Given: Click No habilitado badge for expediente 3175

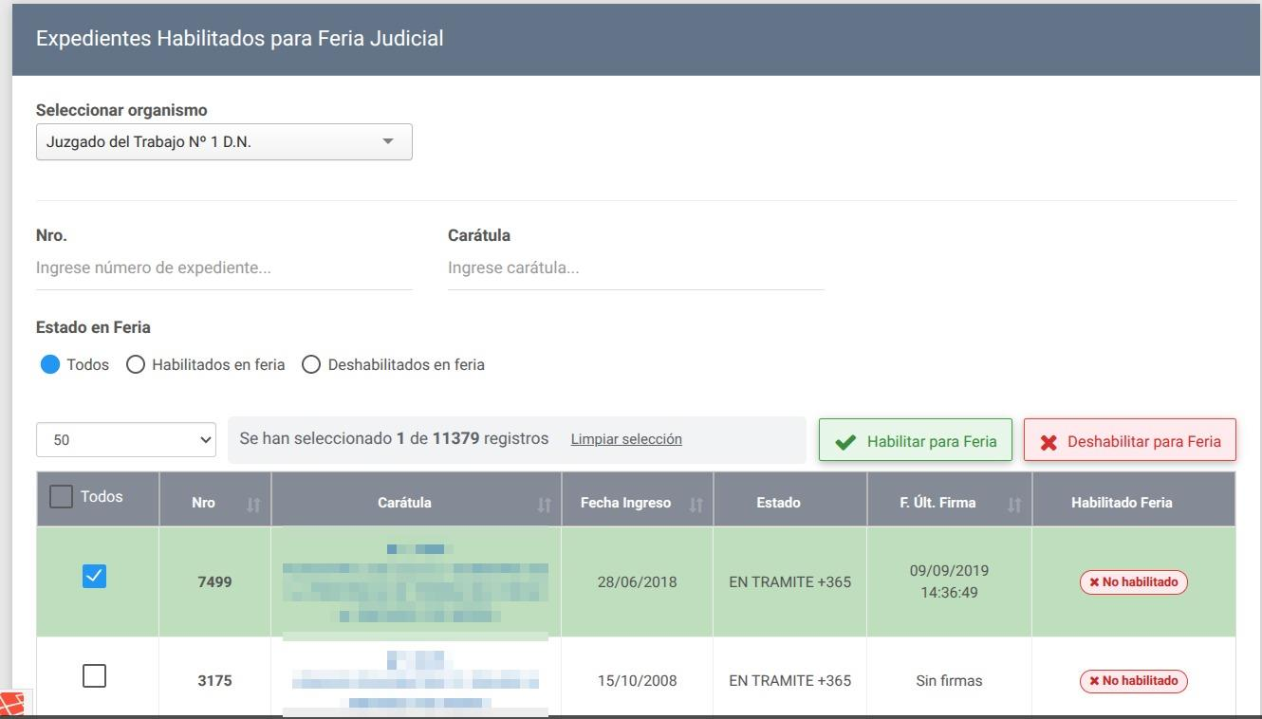Looking at the screenshot, I should (x=1133, y=681).
